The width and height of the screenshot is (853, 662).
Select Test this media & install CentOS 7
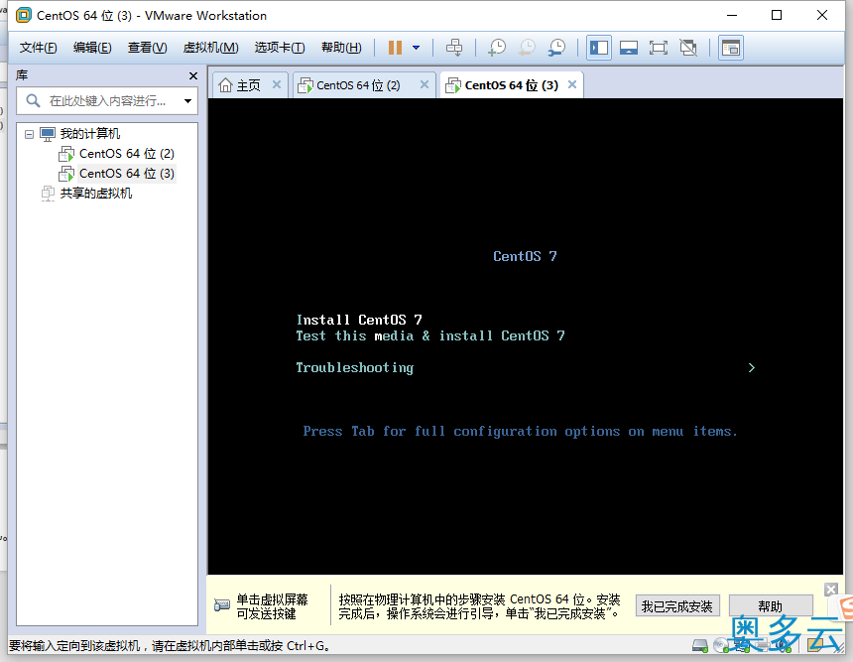coord(430,335)
